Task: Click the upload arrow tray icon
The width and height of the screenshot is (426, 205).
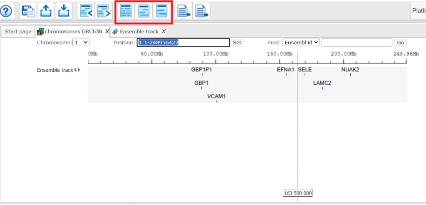Action: [x=46, y=11]
